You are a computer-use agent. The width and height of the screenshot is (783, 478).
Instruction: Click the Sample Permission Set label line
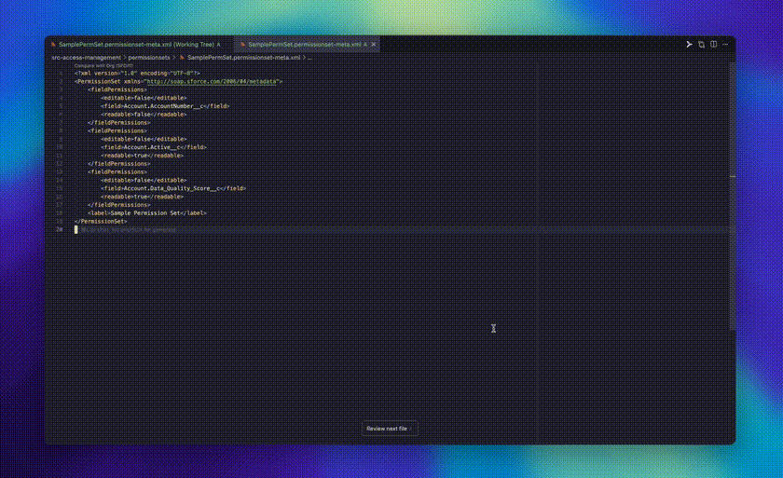pyautogui.click(x=147, y=213)
